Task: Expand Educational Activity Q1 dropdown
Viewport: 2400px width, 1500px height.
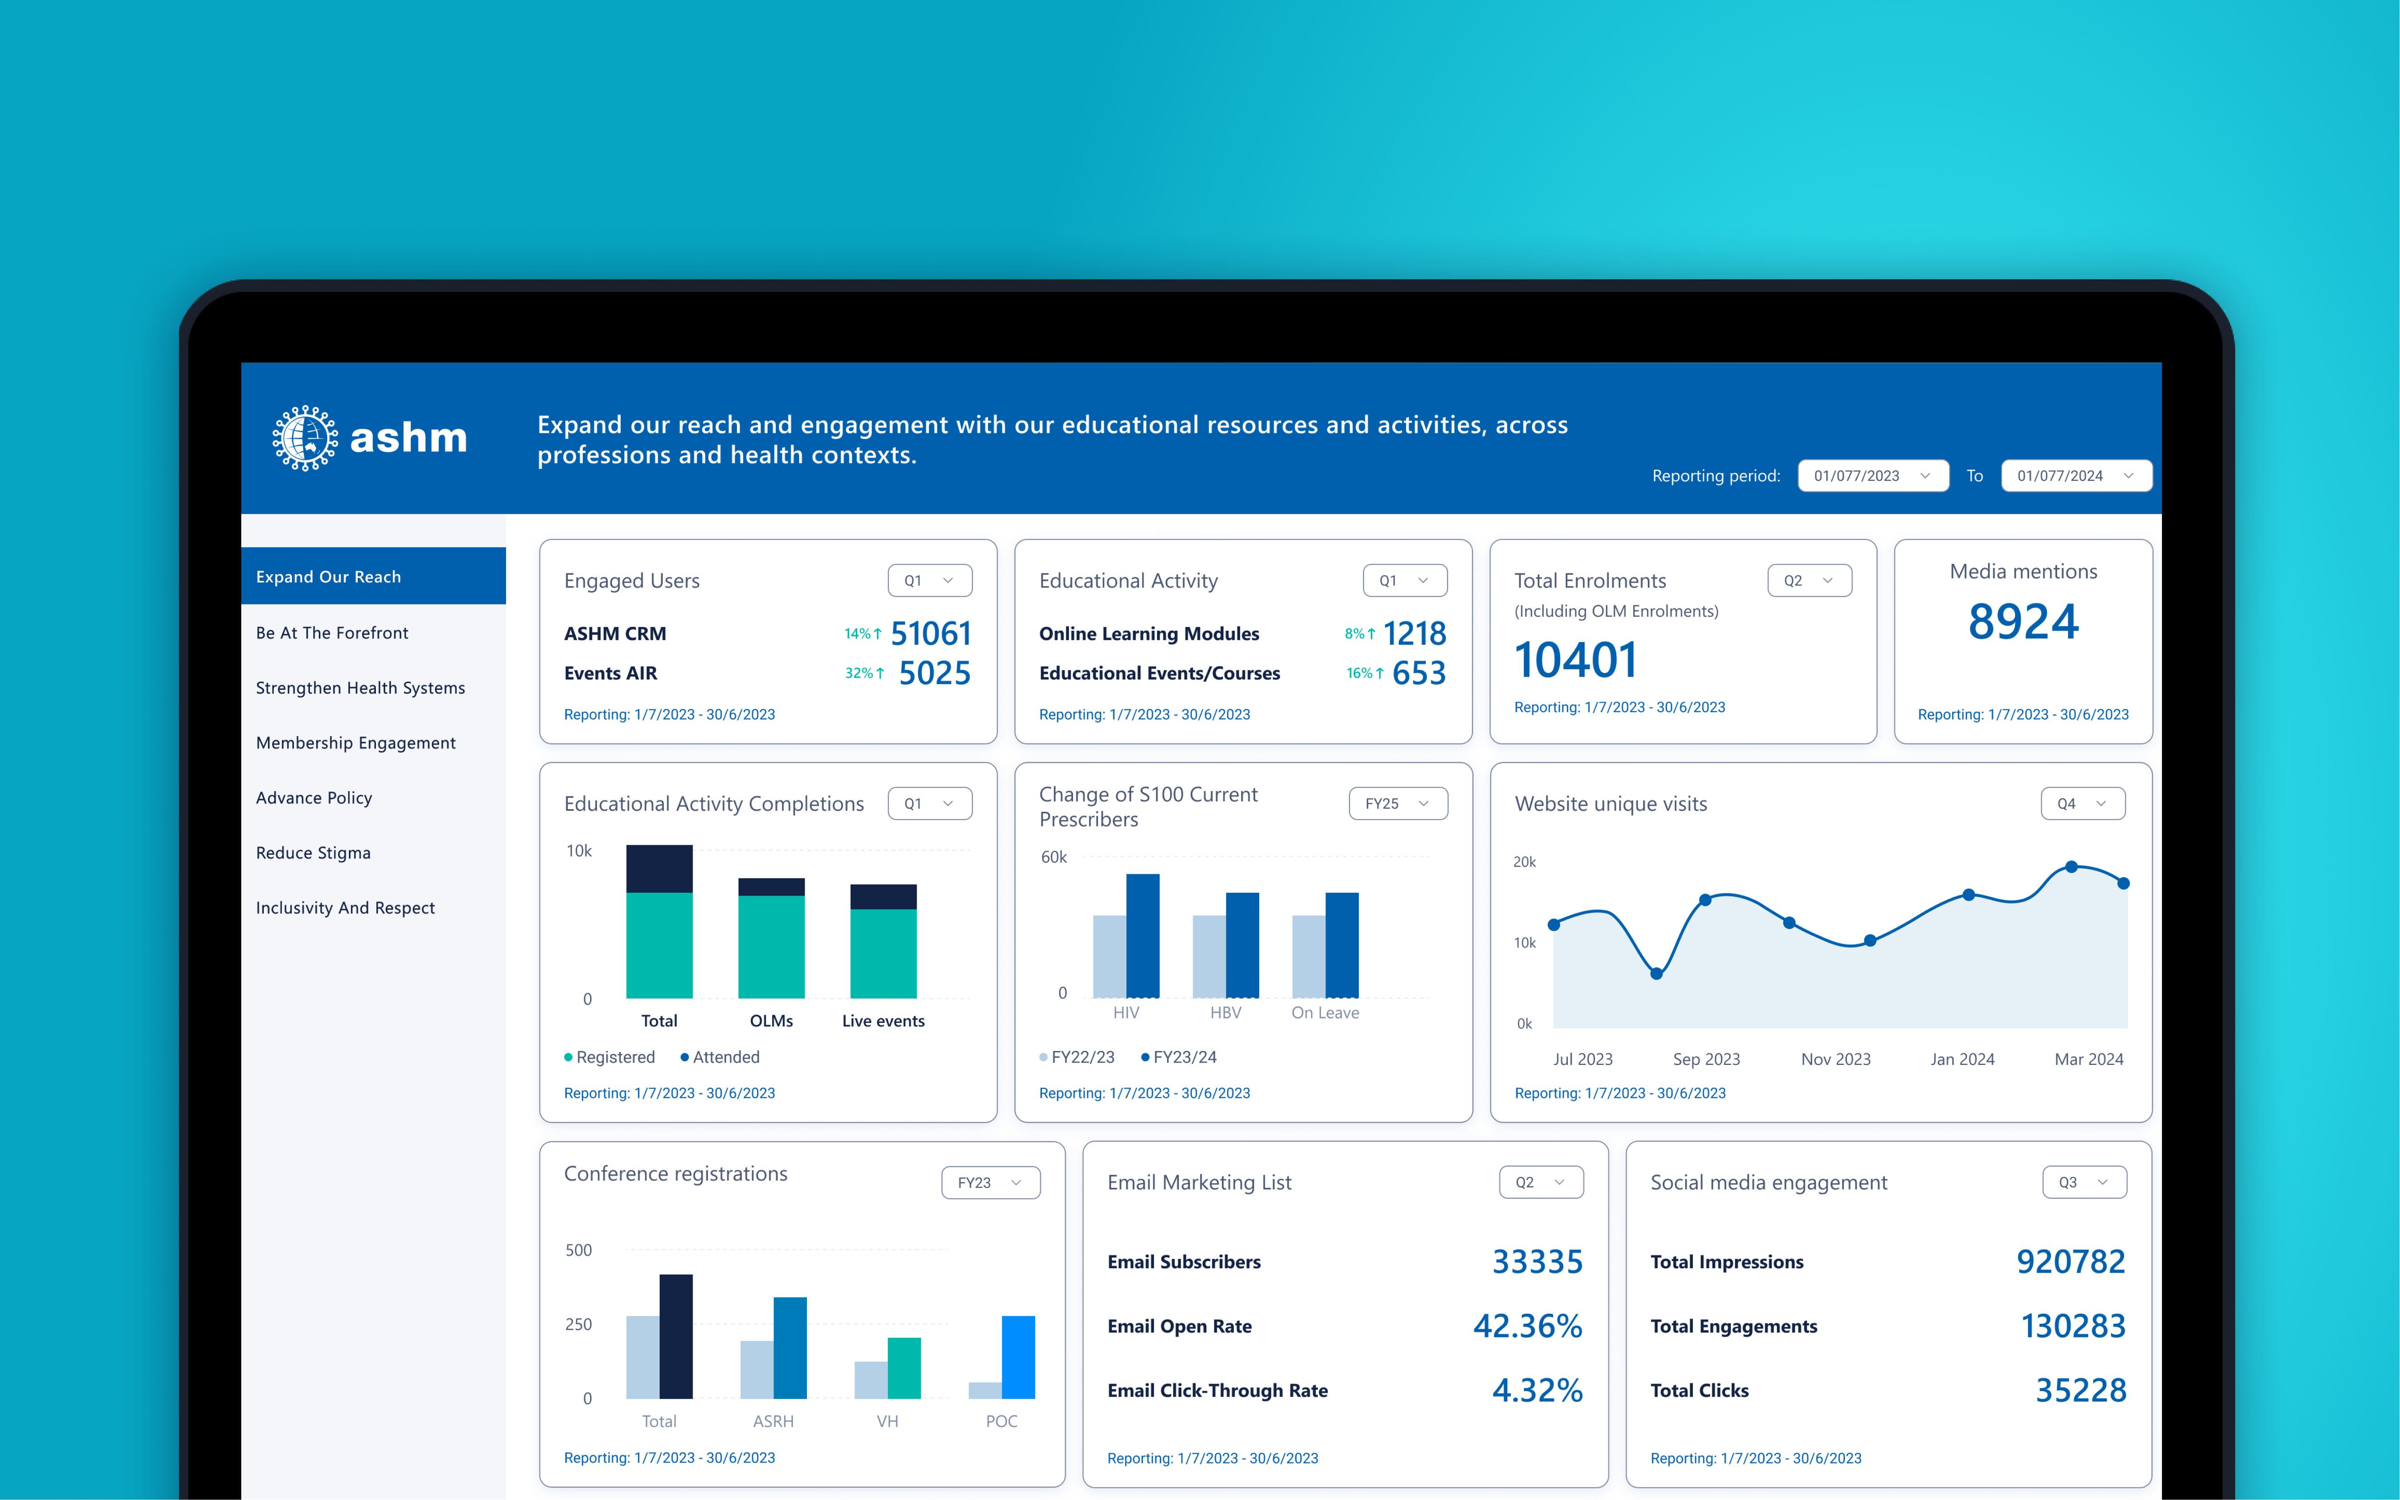Action: [1404, 581]
